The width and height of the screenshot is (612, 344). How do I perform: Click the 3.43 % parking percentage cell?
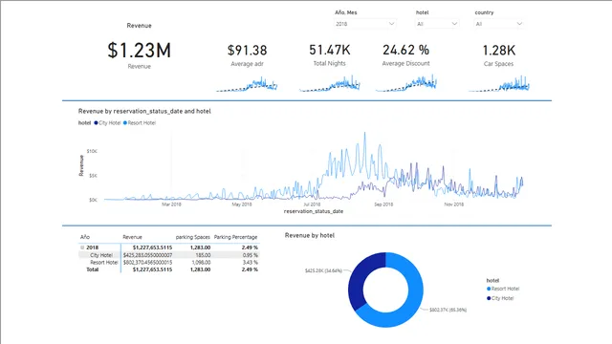(x=251, y=263)
